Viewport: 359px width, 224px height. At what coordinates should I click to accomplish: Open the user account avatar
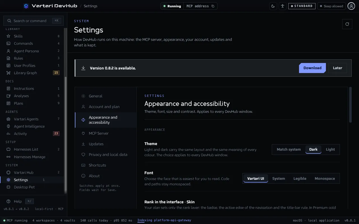pyautogui.click(x=351, y=6)
